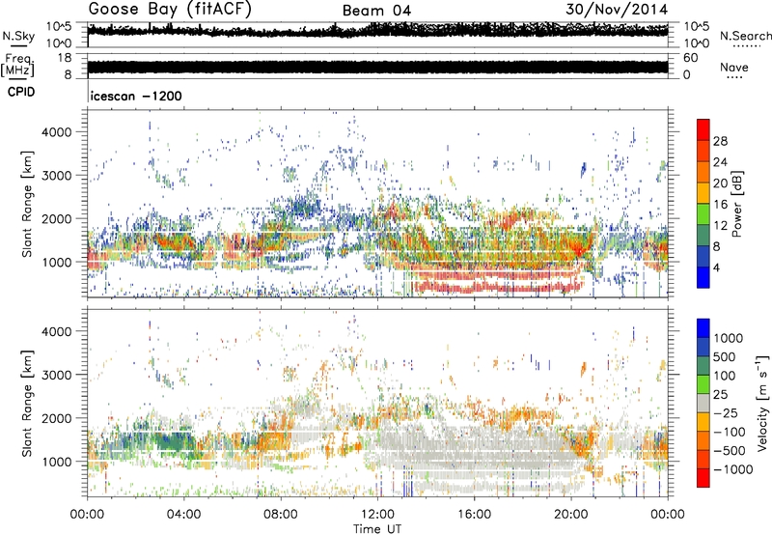The height and width of the screenshot is (535, 772).
Task: Click the solid line sample under 'N.Sky'
Action: point(18,46)
